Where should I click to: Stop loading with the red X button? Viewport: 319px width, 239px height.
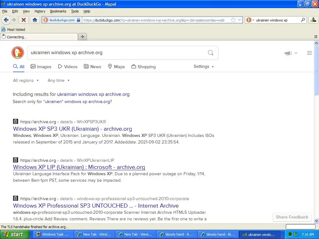[24, 20]
